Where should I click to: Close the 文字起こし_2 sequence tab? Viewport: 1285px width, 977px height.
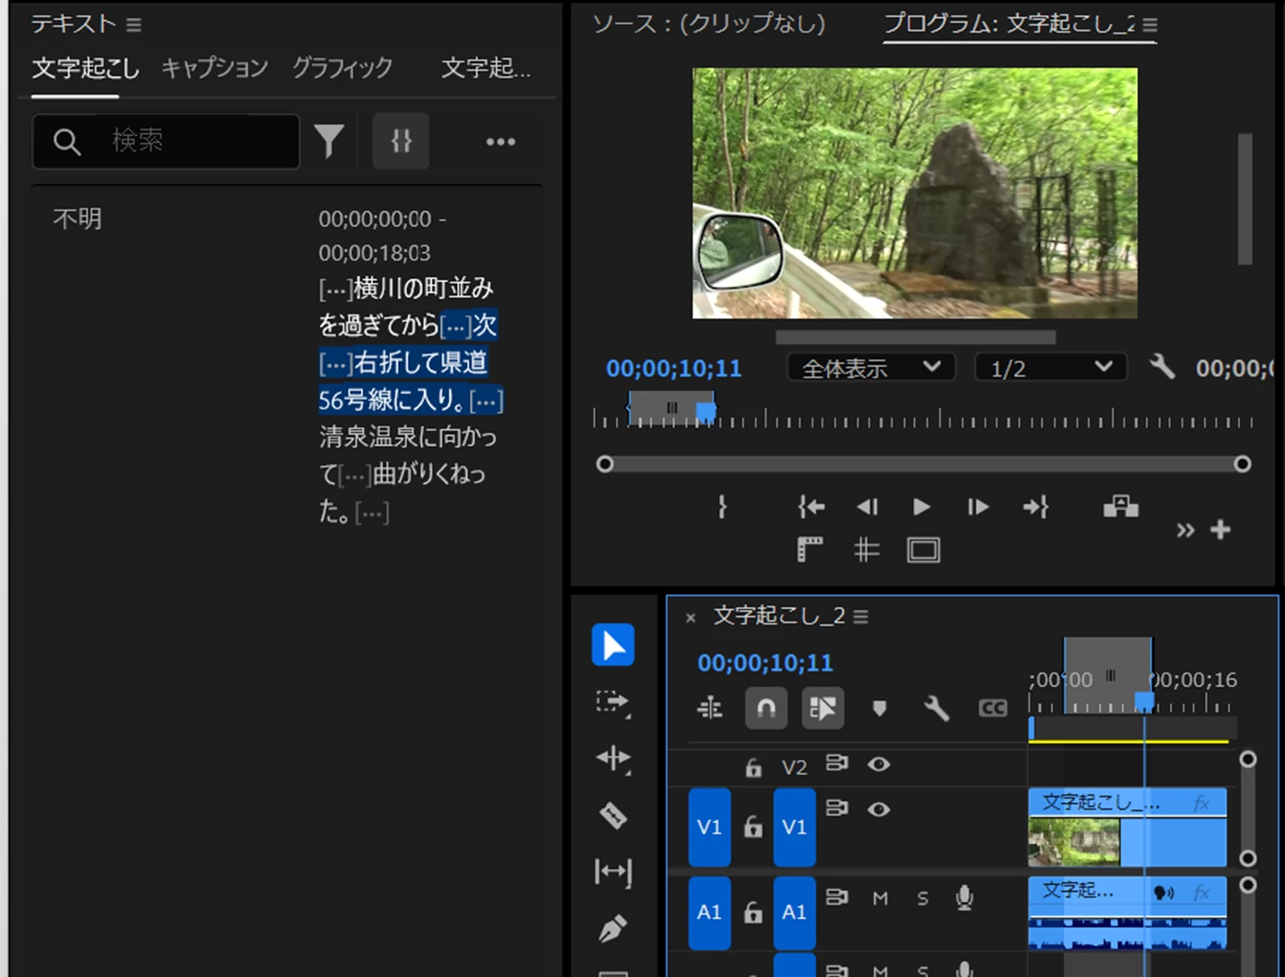(690, 617)
